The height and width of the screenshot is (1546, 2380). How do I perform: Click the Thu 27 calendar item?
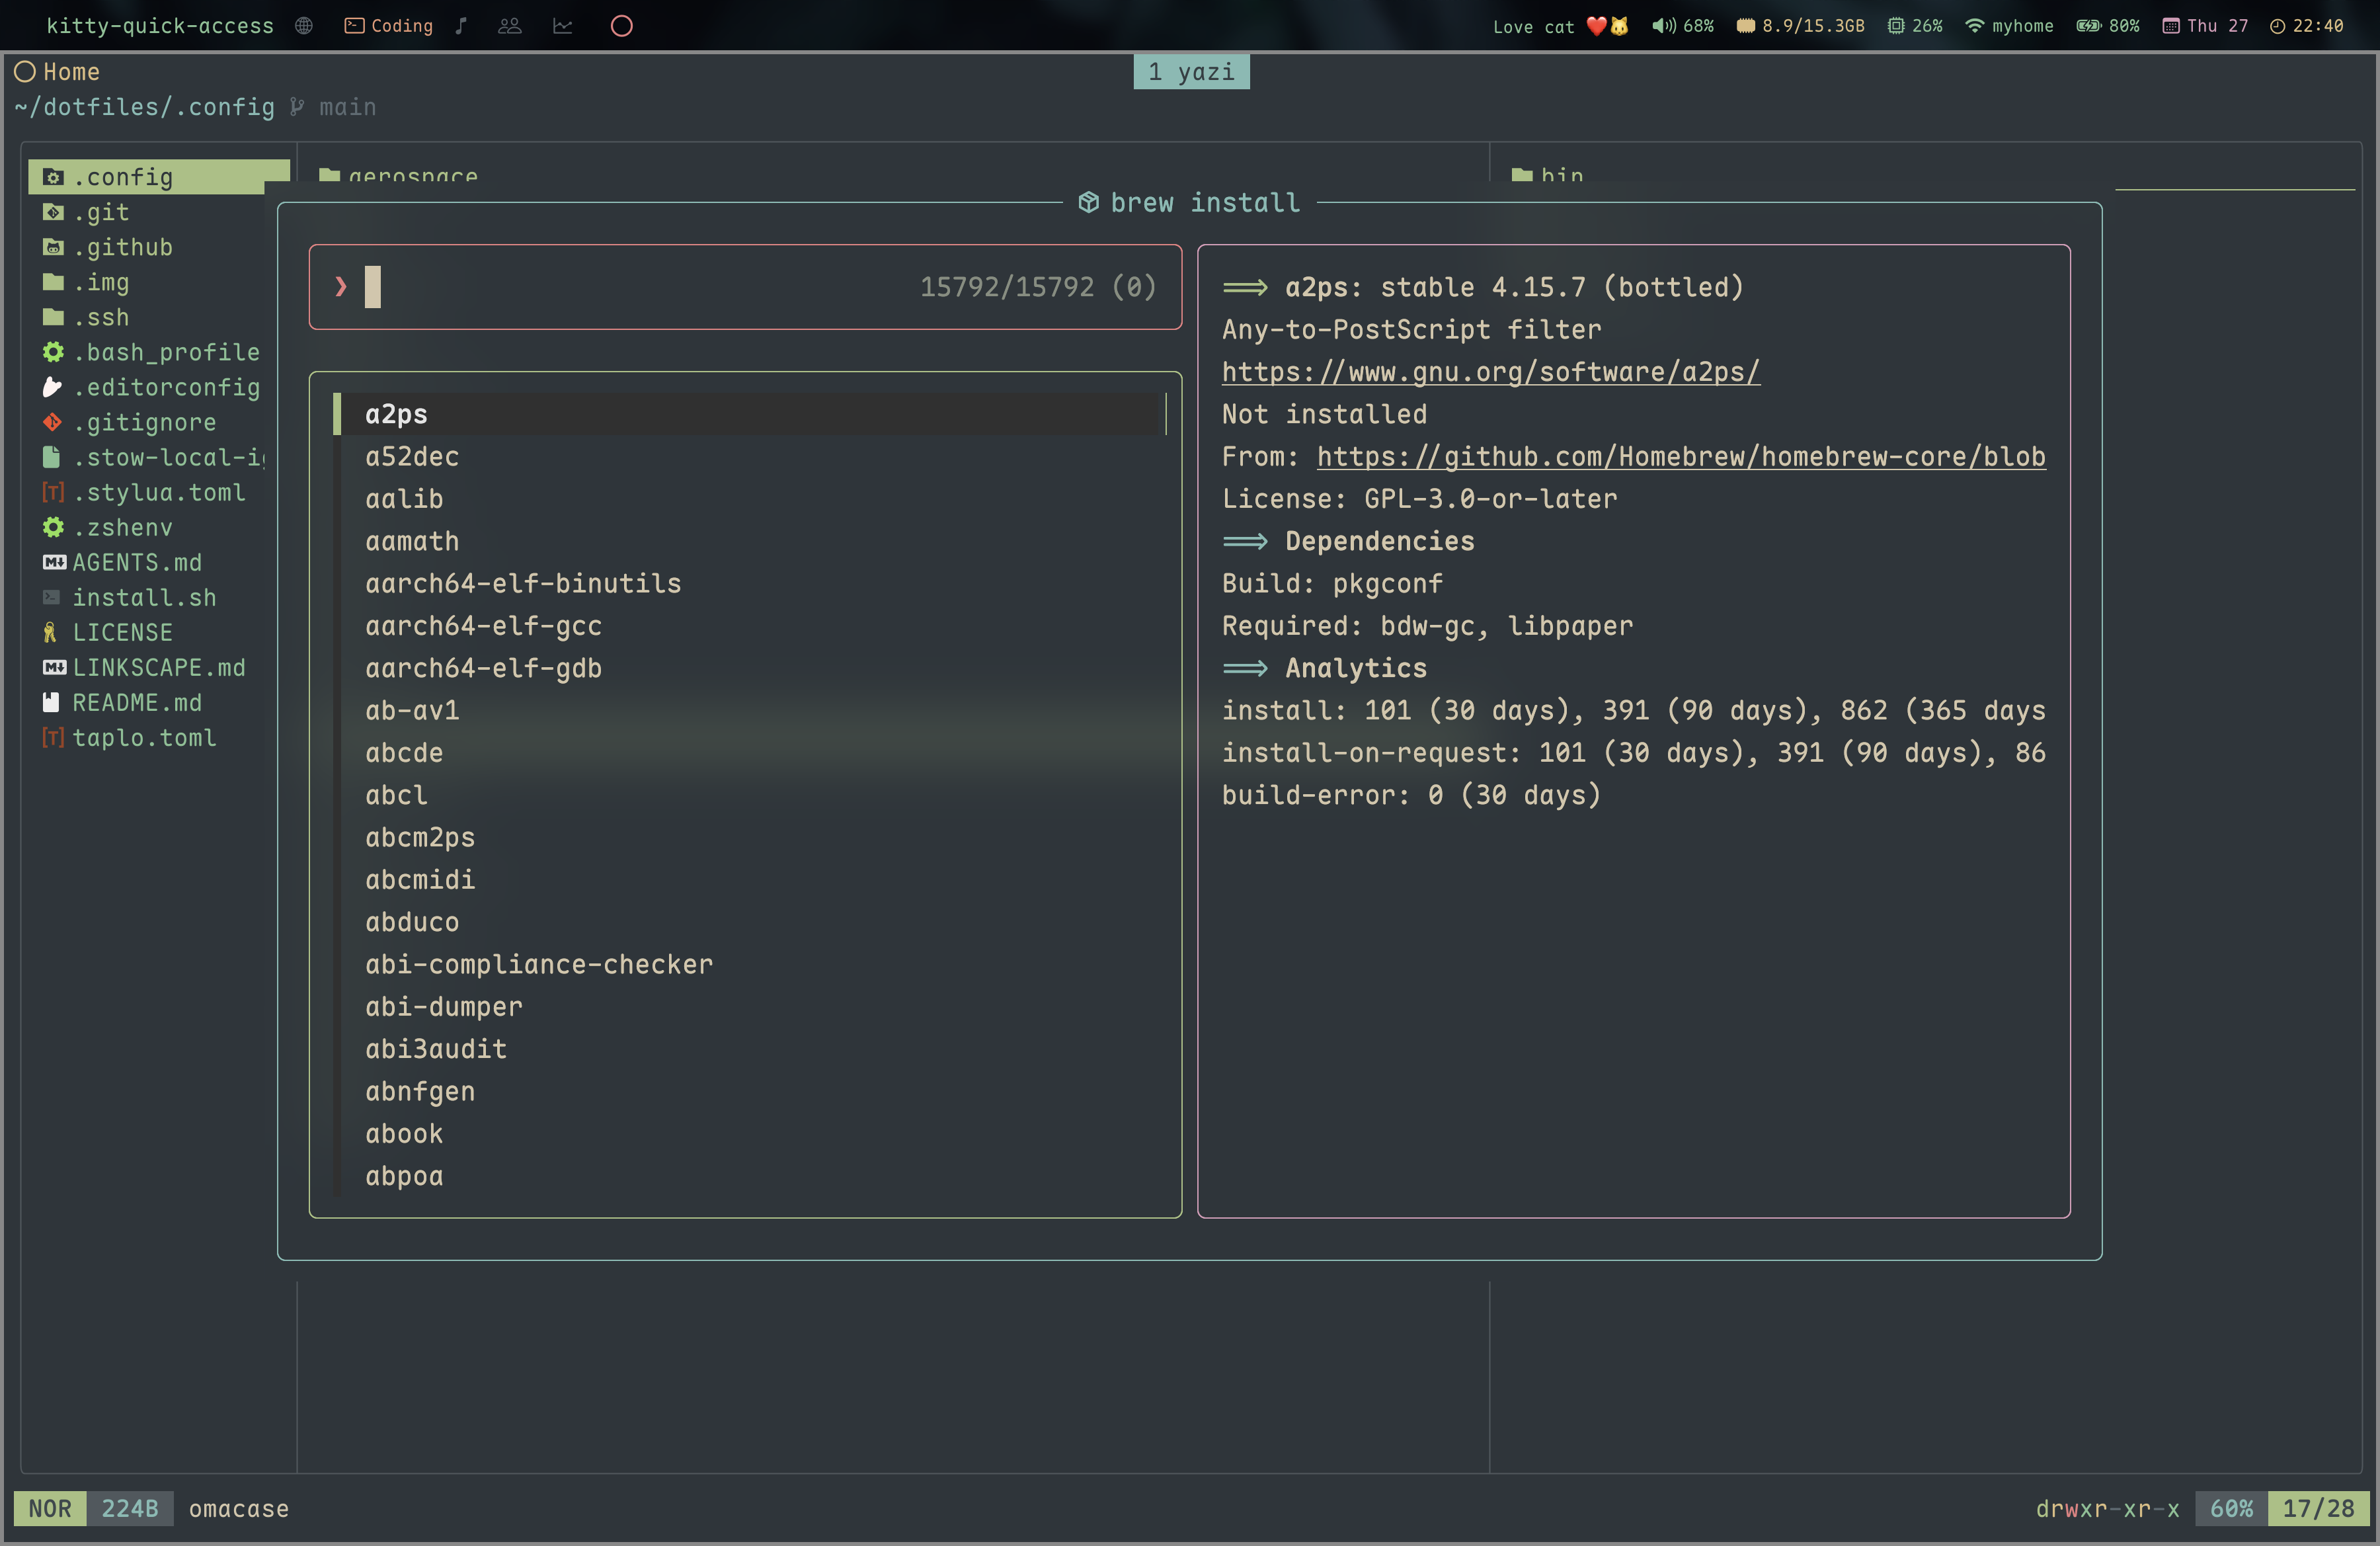(2205, 26)
